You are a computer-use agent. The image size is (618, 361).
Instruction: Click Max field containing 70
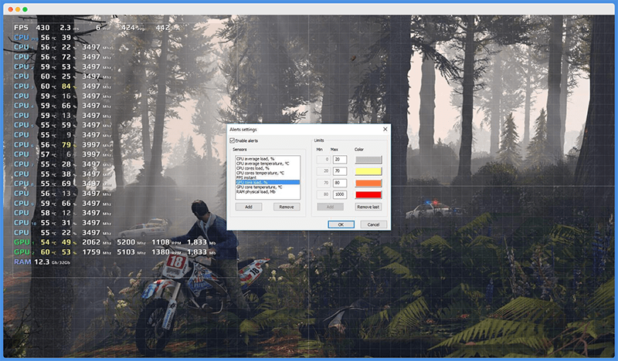coord(340,171)
